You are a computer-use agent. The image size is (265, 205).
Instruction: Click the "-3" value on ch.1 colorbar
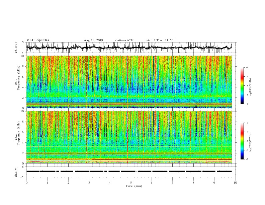[247, 67]
